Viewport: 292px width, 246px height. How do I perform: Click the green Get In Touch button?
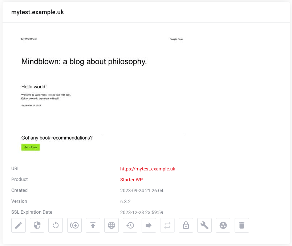click(x=31, y=147)
